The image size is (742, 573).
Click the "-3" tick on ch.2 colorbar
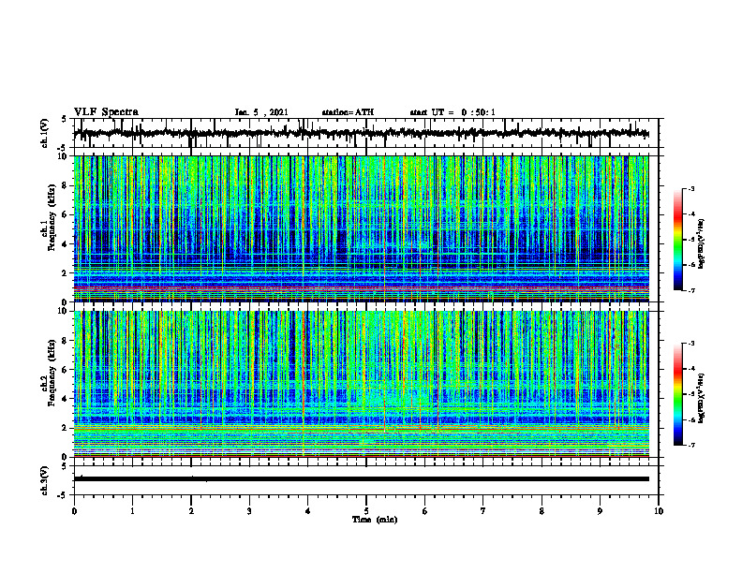click(691, 344)
